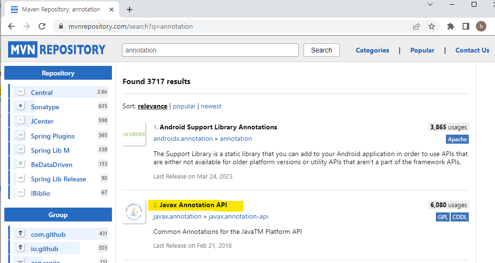Filter by Central repository

pos(41,93)
